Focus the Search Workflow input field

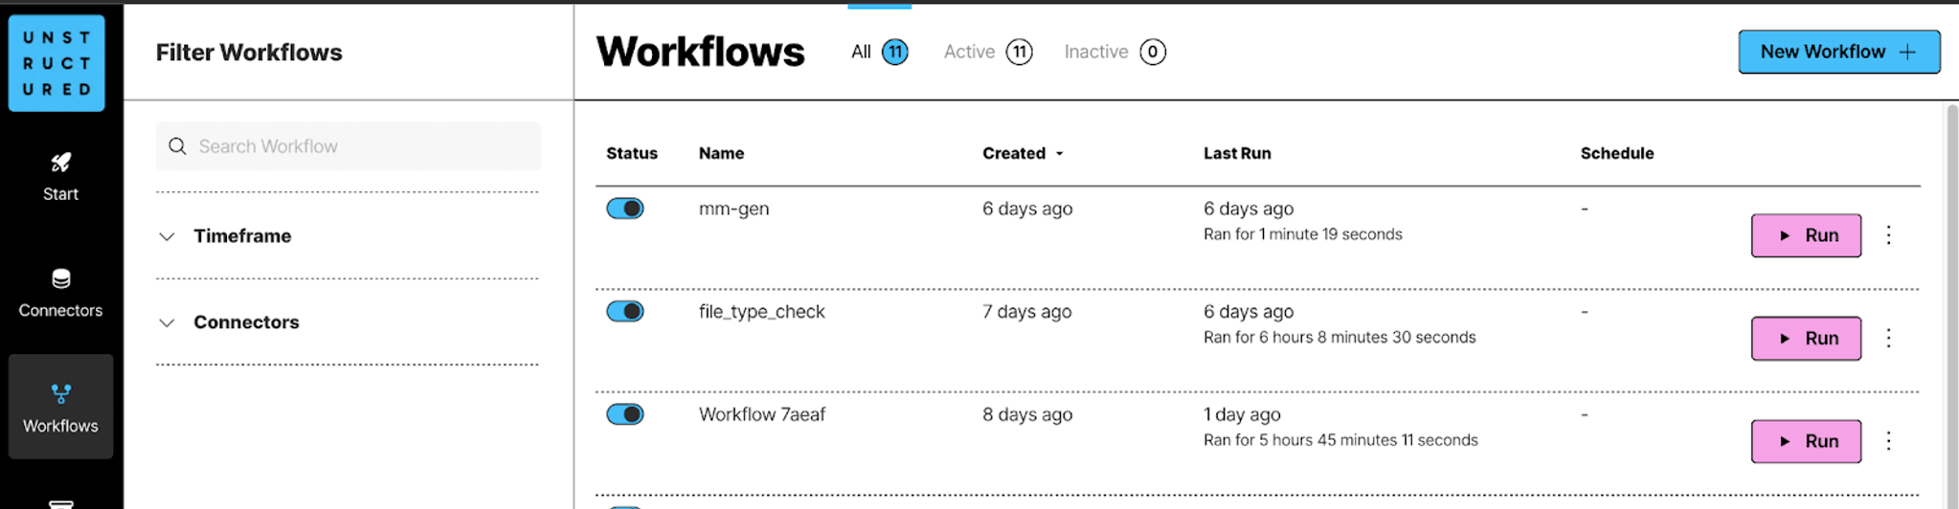tap(349, 146)
